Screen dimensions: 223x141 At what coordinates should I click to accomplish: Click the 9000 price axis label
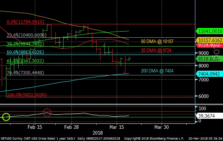(204, 53)
